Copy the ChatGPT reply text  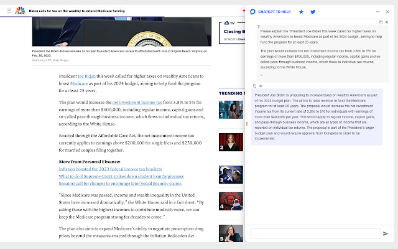254,86
